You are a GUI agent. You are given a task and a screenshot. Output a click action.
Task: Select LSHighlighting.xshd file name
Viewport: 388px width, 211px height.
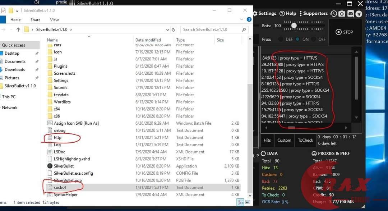point(72,159)
